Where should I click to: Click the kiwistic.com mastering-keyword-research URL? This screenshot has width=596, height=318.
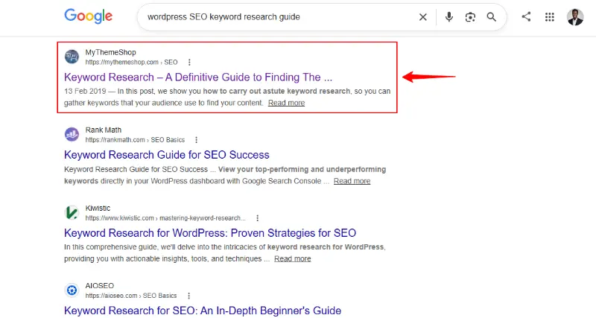click(x=165, y=218)
